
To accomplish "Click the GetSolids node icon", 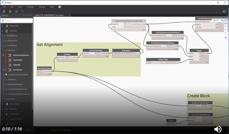I will [x=10, y=60].
